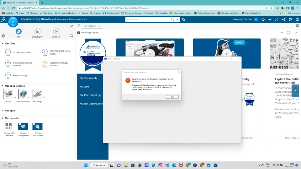Click the left panel search magnifier
Viewport: 301px width, 169px height.
pyautogui.click(x=71, y=36)
